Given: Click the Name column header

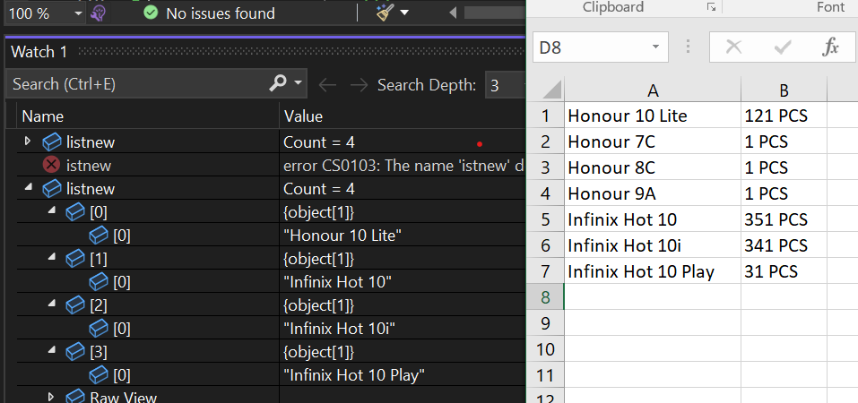Looking at the screenshot, I should (x=42, y=116).
